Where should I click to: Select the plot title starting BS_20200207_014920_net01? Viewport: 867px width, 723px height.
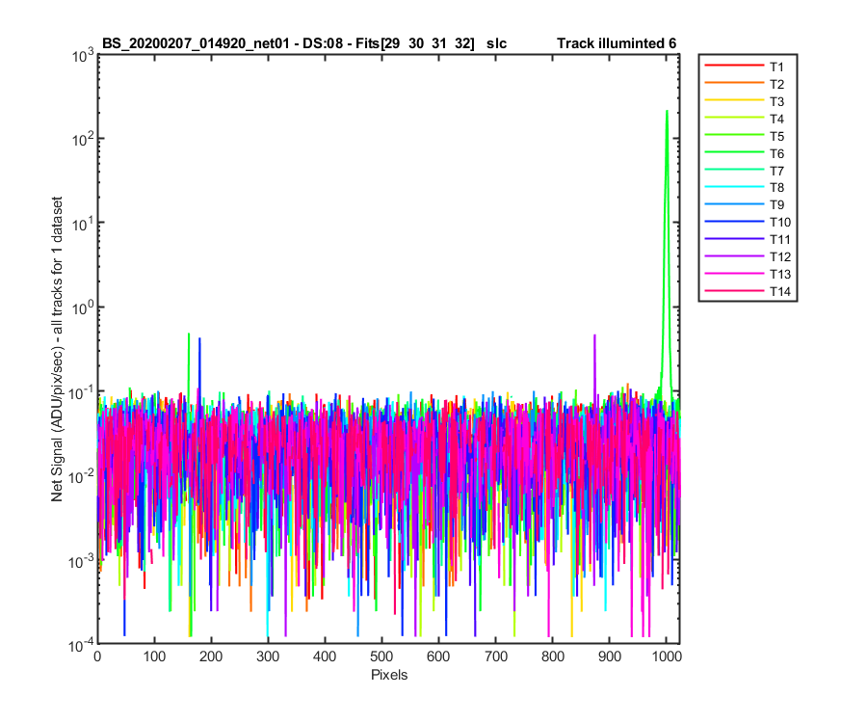click(x=304, y=43)
